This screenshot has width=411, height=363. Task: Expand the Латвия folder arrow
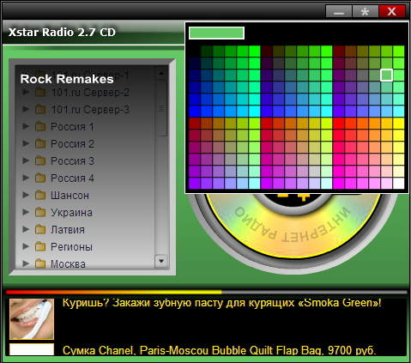tap(26, 229)
